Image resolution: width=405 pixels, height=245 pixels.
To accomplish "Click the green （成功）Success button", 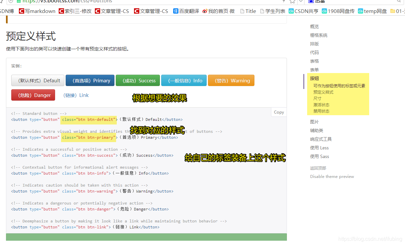I will click(137, 80).
